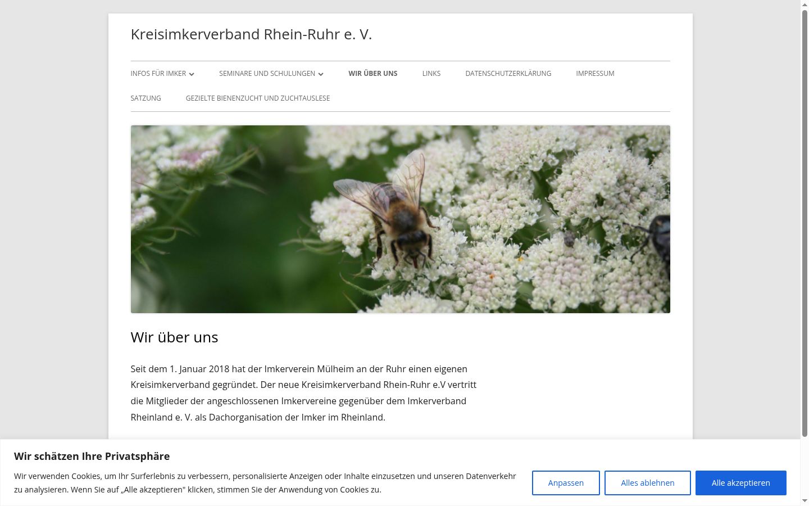Open the Kreisimkerverband Rhein-Ruhr e. V. site title
Viewport: 809px width, 506px height.
tap(251, 34)
